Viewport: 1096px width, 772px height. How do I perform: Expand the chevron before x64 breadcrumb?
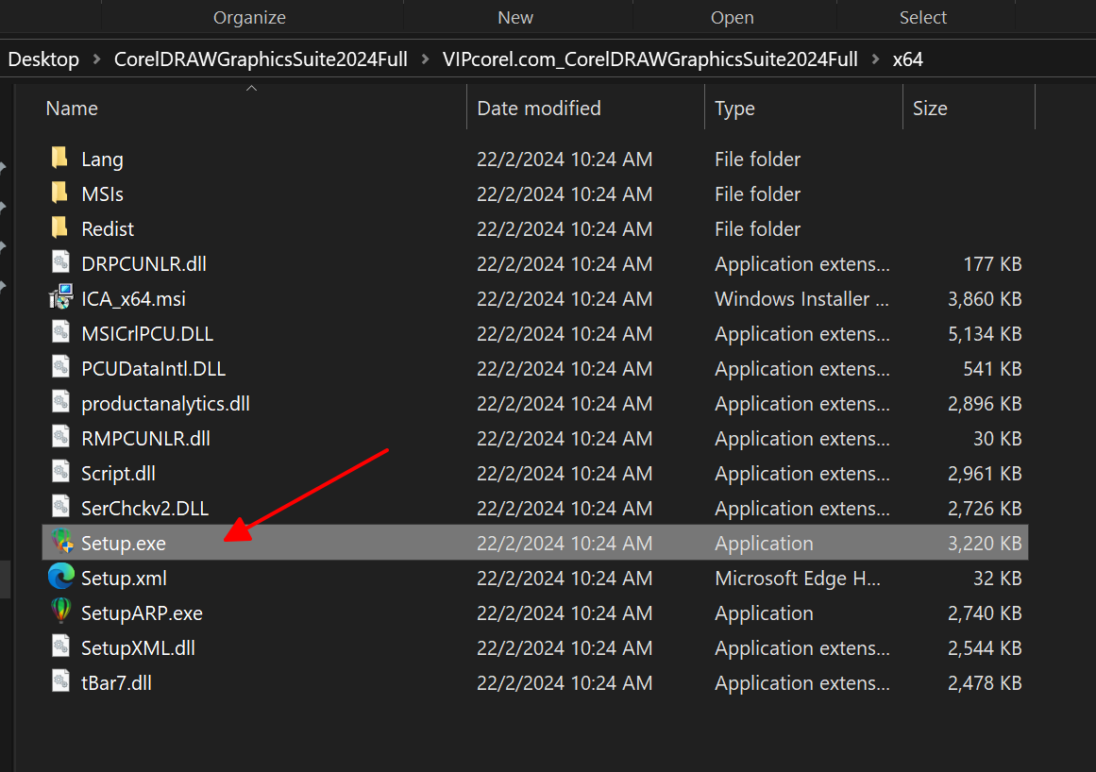(x=875, y=59)
